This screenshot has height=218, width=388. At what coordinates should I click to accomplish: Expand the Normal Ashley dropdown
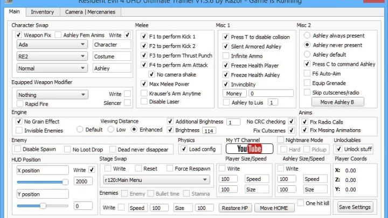pyautogui.click(x=52, y=68)
